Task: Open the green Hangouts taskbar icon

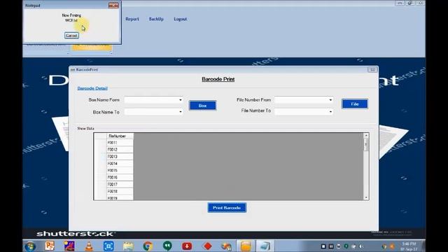Action: point(167,246)
